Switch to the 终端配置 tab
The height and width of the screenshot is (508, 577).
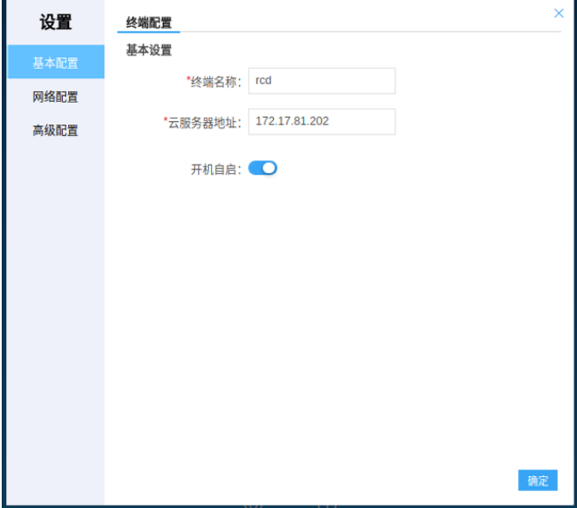149,23
